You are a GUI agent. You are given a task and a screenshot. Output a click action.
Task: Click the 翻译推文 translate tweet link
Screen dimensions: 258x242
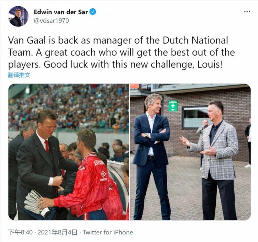(19, 75)
